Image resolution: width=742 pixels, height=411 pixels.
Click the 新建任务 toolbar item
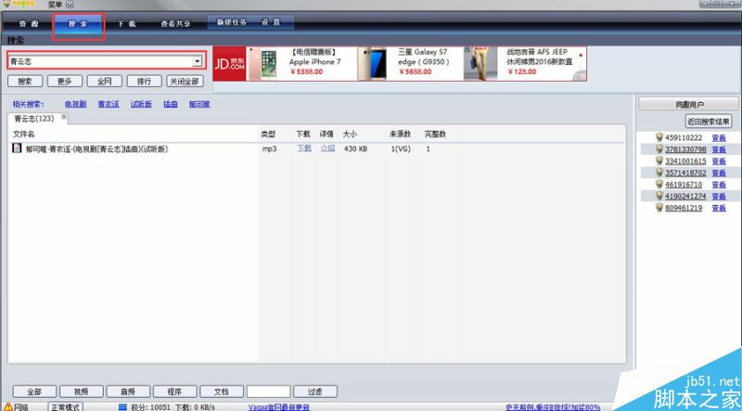(231, 22)
